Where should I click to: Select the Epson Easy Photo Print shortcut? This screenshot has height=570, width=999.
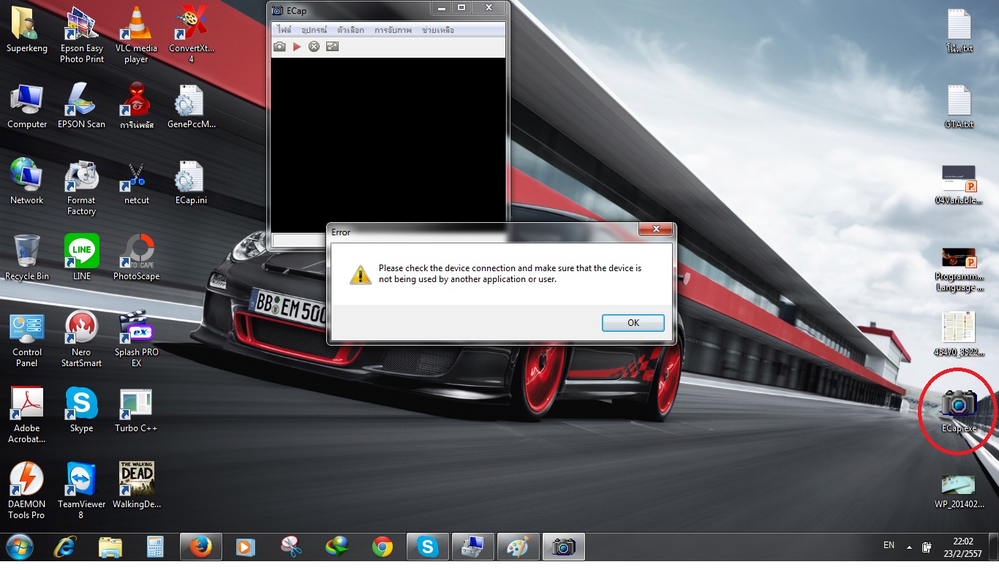[82, 35]
